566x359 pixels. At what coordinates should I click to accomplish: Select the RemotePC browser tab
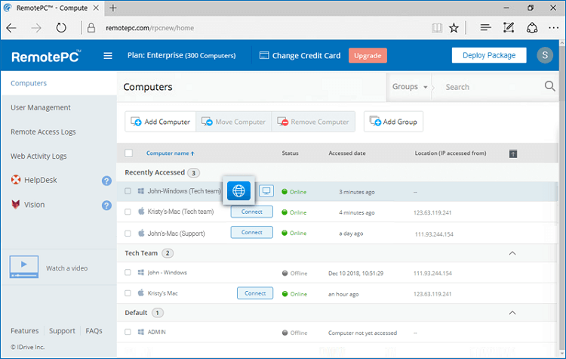click(x=51, y=8)
